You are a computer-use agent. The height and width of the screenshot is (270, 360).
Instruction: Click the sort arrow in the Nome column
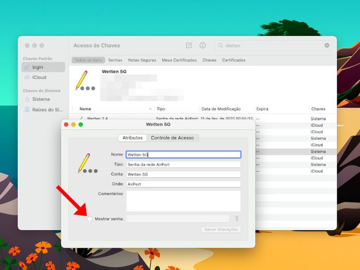pos(150,109)
